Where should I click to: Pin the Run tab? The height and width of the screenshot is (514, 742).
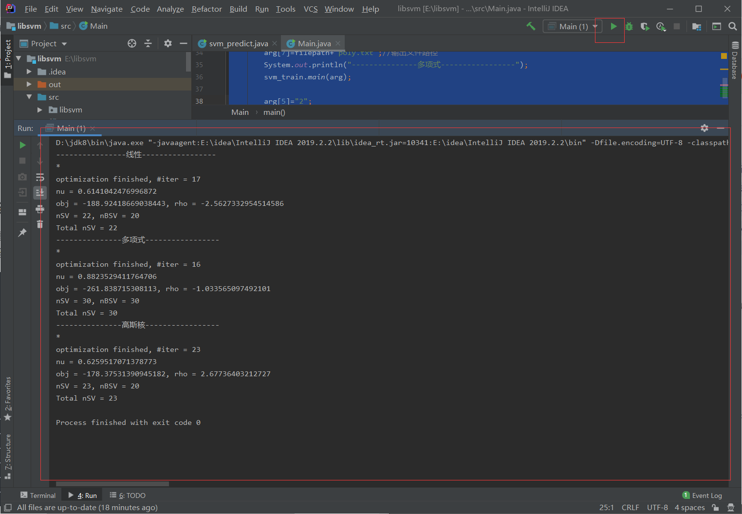[x=22, y=233]
